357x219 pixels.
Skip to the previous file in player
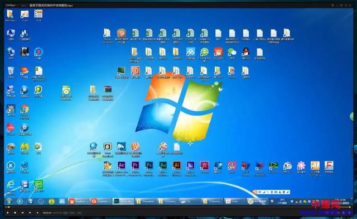tap(22, 213)
